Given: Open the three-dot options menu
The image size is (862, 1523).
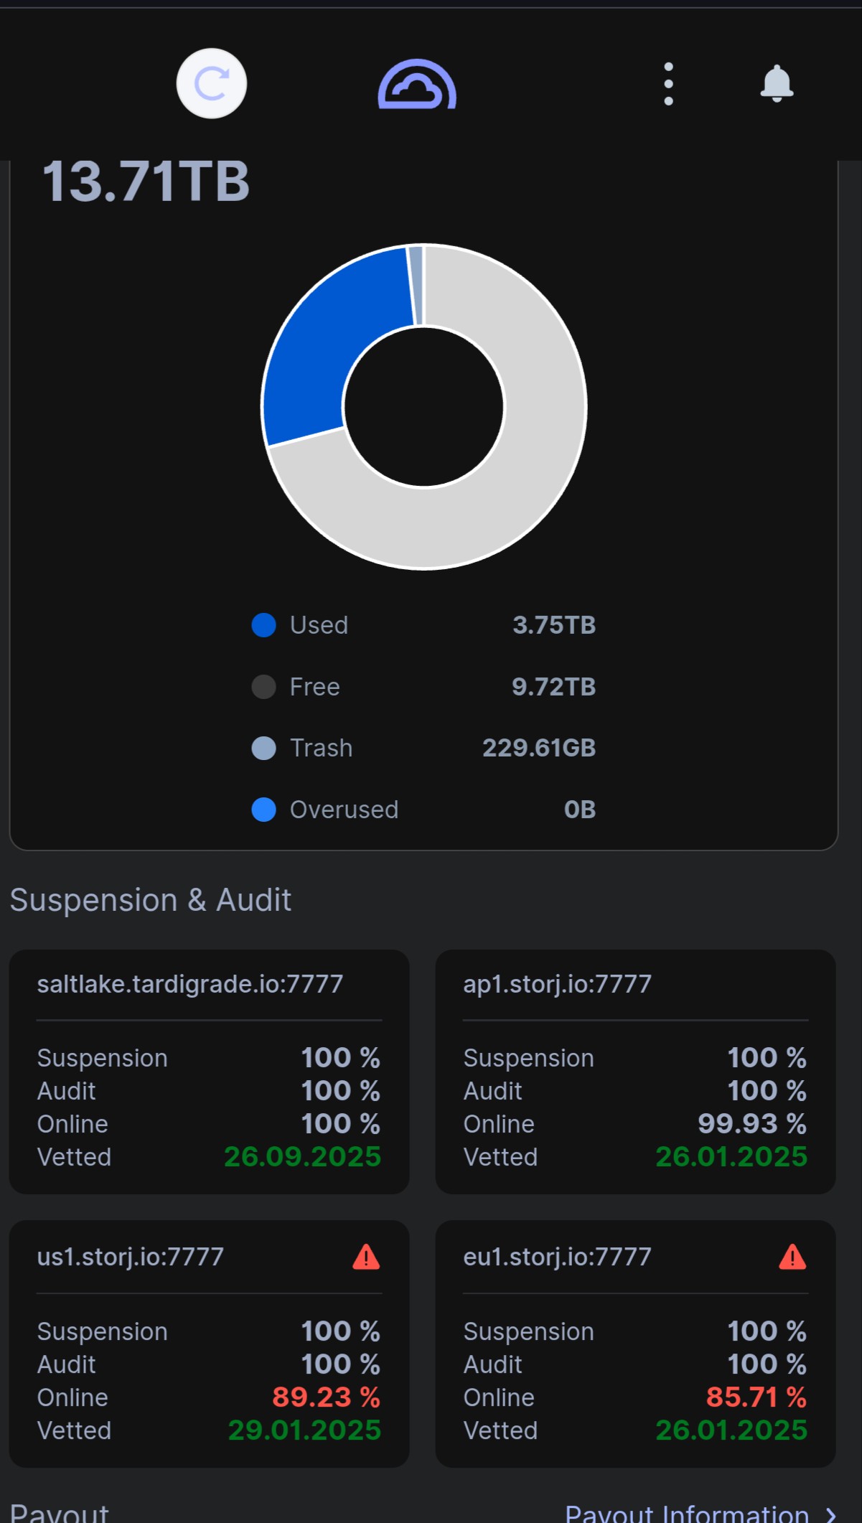Looking at the screenshot, I should click(668, 84).
